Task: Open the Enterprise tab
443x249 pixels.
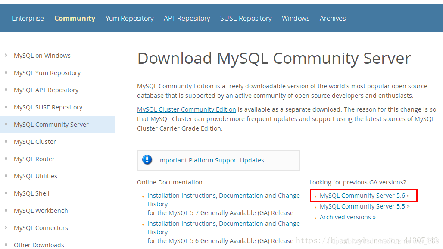Action: click(x=28, y=18)
